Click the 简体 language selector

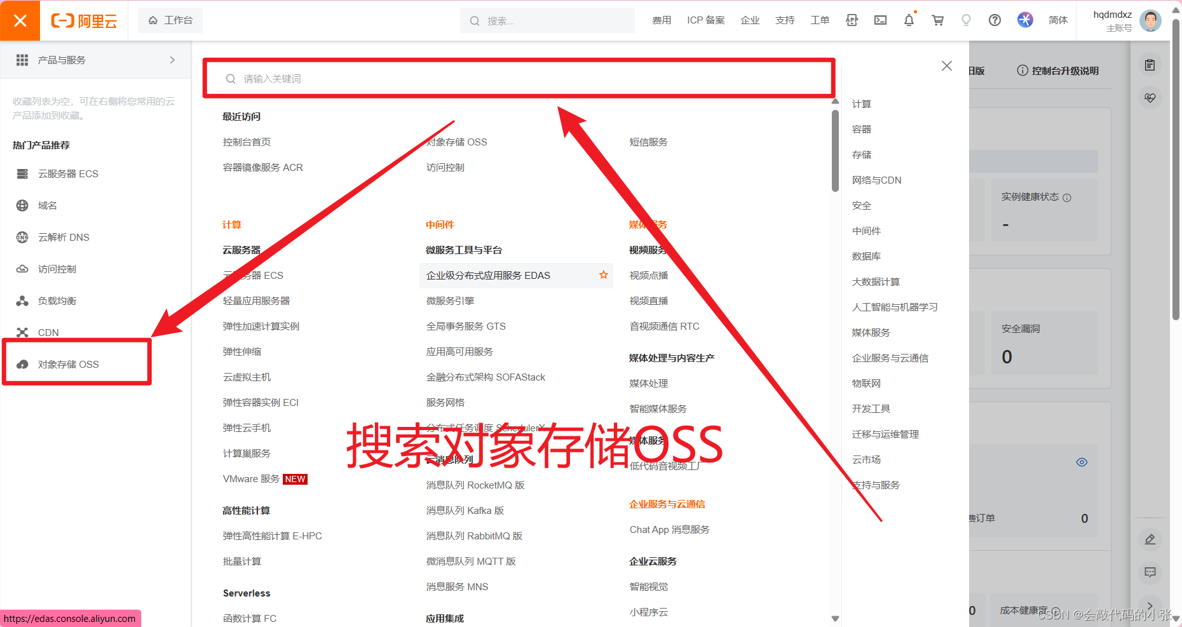tap(1058, 20)
